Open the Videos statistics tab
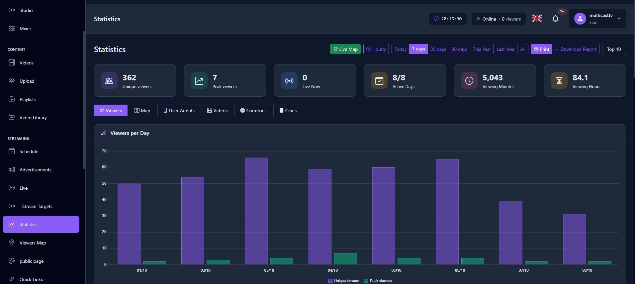The image size is (635, 284). [x=217, y=111]
